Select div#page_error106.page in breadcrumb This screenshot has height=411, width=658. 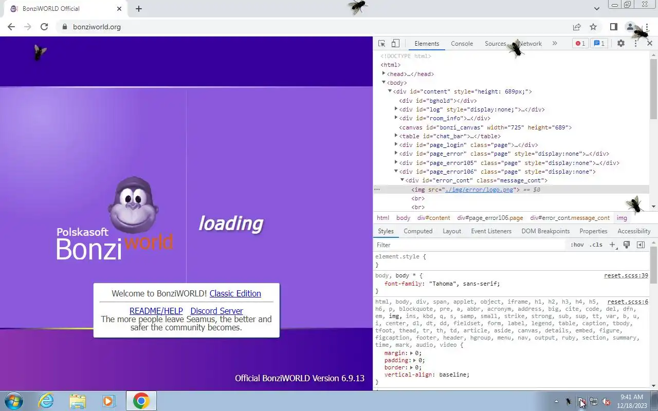click(x=490, y=218)
